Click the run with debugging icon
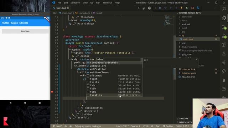This screenshot has width=228, height=128. coord(144,8)
